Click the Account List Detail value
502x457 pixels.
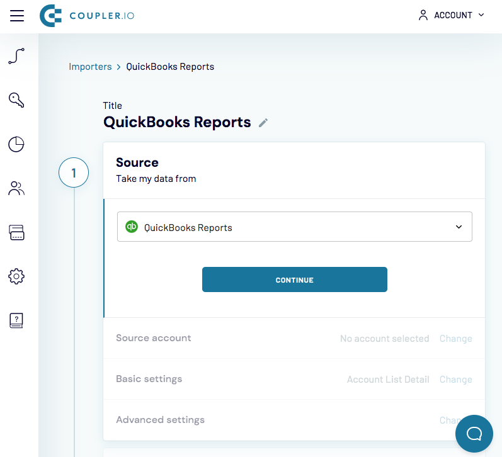point(388,380)
